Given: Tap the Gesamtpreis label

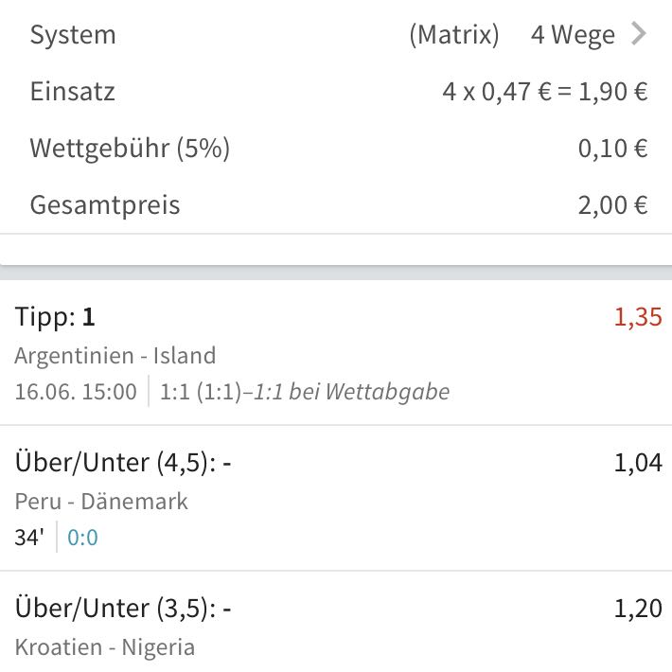Looking at the screenshot, I should (x=105, y=205).
